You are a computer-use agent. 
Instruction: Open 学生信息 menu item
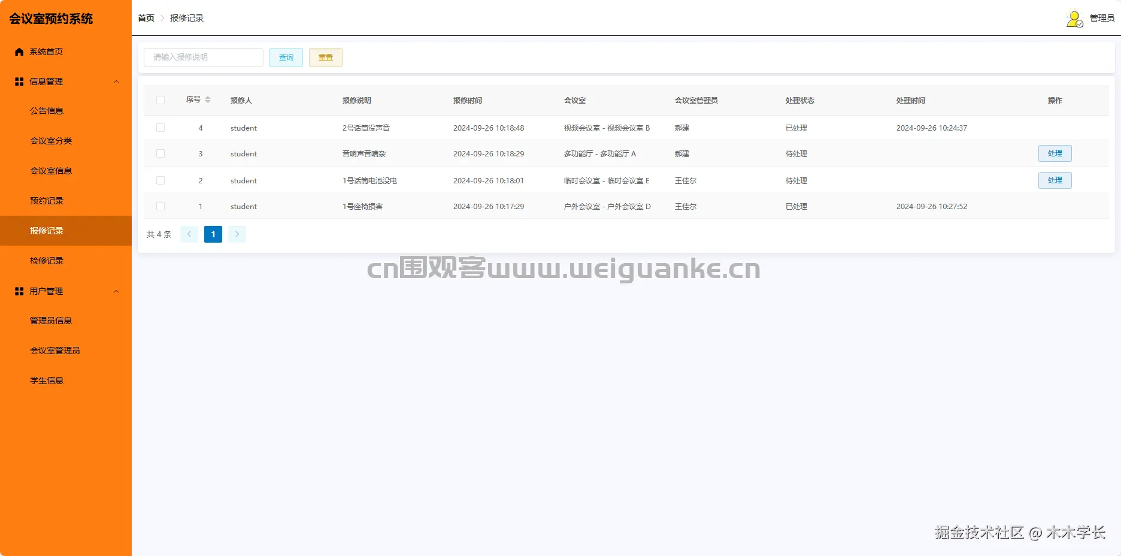(x=66, y=380)
